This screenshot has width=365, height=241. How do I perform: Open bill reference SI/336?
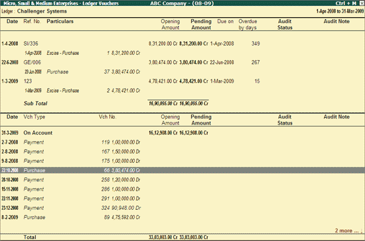pos(31,44)
